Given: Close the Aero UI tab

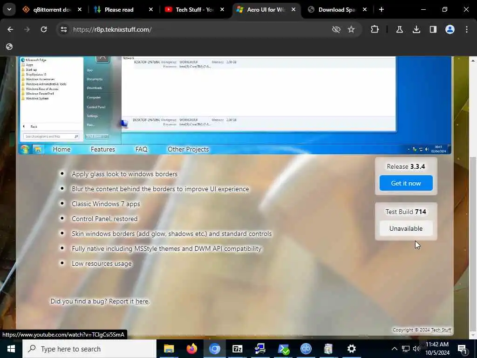Looking at the screenshot, I should click(293, 9).
